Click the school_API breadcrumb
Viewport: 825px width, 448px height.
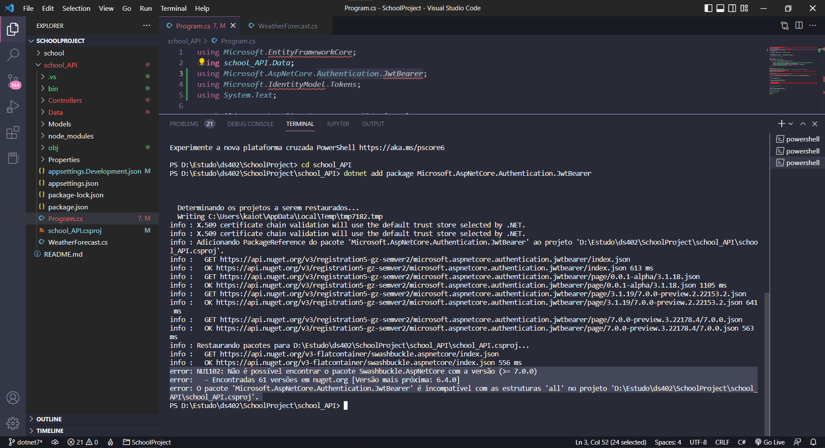click(184, 41)
